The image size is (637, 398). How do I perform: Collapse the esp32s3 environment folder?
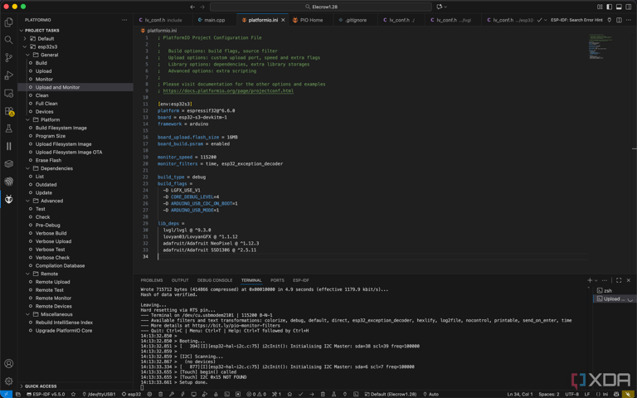25,46
